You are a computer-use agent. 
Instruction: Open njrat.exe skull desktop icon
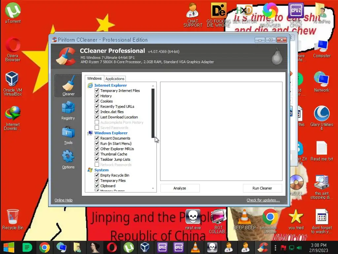click(x=193, y=220)
